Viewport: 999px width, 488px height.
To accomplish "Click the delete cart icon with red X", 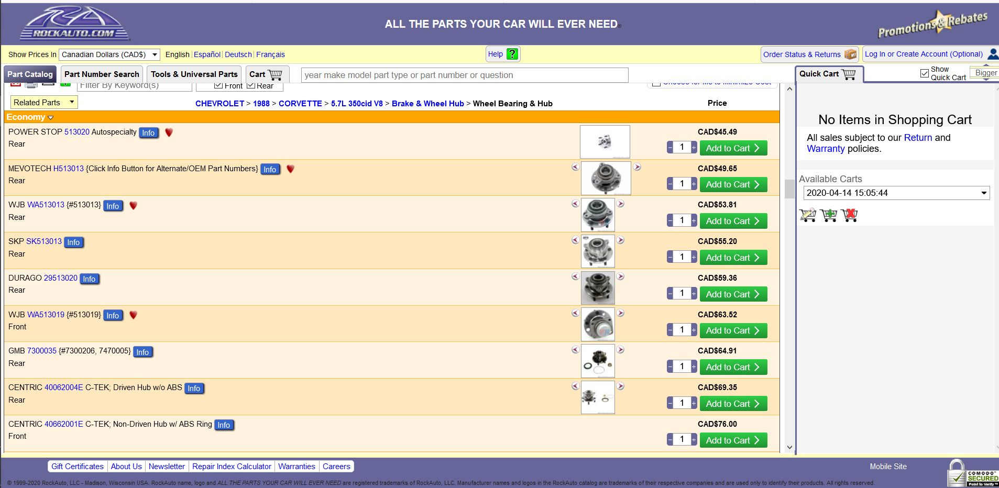I will 849,215.
